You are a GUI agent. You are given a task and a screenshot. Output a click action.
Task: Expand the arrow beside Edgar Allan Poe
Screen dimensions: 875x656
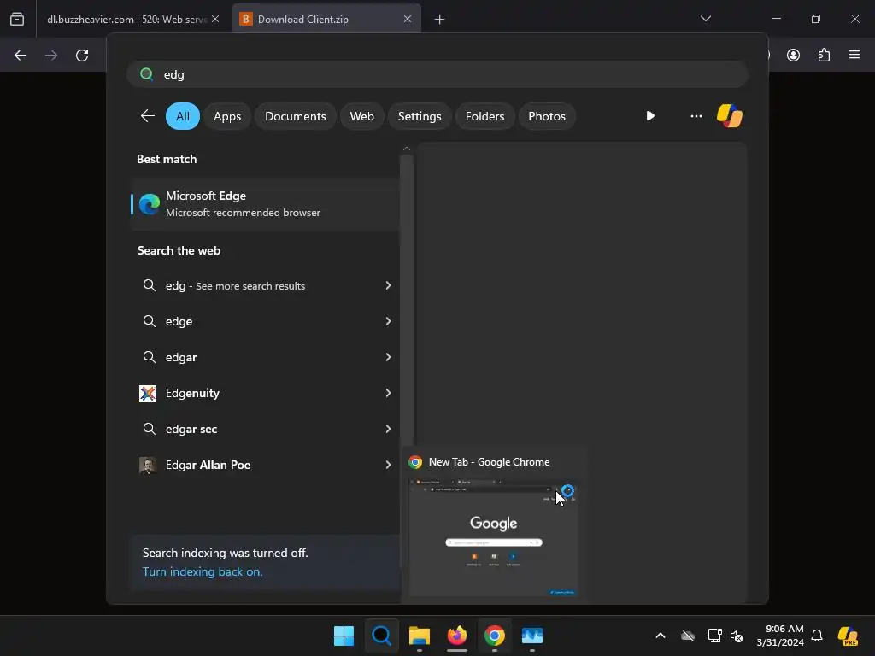click(388, 465)
